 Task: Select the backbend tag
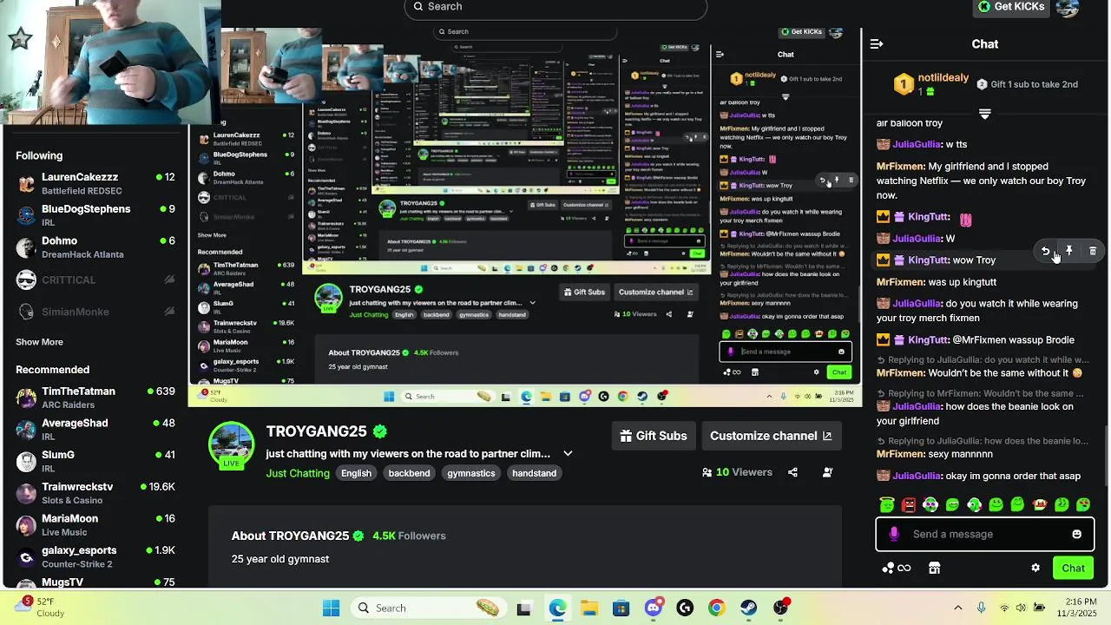409,473
